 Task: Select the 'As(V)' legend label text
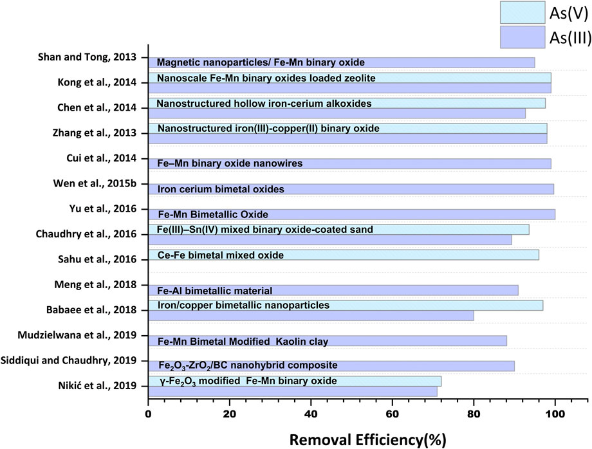[x=569, y=14]
